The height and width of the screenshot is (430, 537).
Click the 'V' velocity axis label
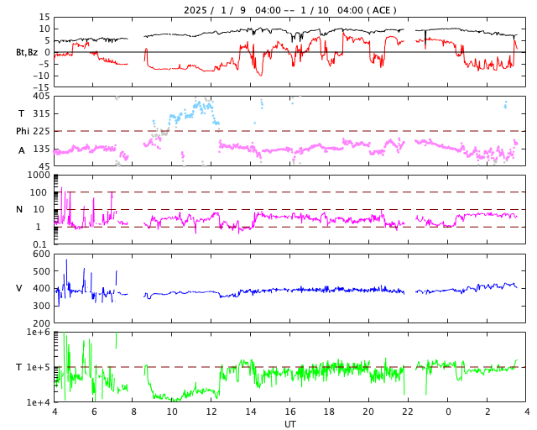pyautogui.click(x=19, y=288)
